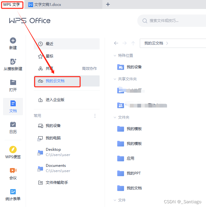
Task: Switch to the WPS 文字 tab
Action: (12, 5)
